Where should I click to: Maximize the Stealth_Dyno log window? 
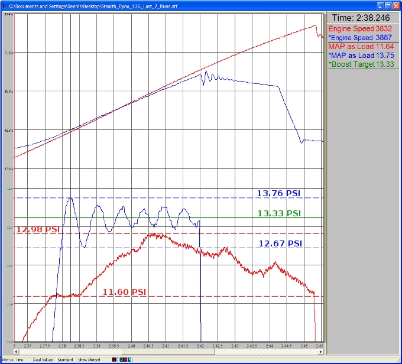click(x=388, y=6)
